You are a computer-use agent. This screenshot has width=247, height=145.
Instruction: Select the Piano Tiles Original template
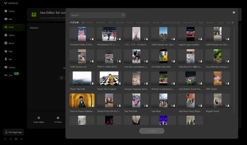point(109,79)
